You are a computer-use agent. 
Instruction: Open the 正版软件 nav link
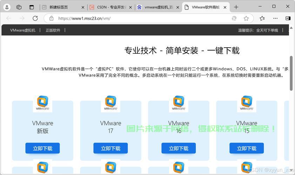[53, 30]
